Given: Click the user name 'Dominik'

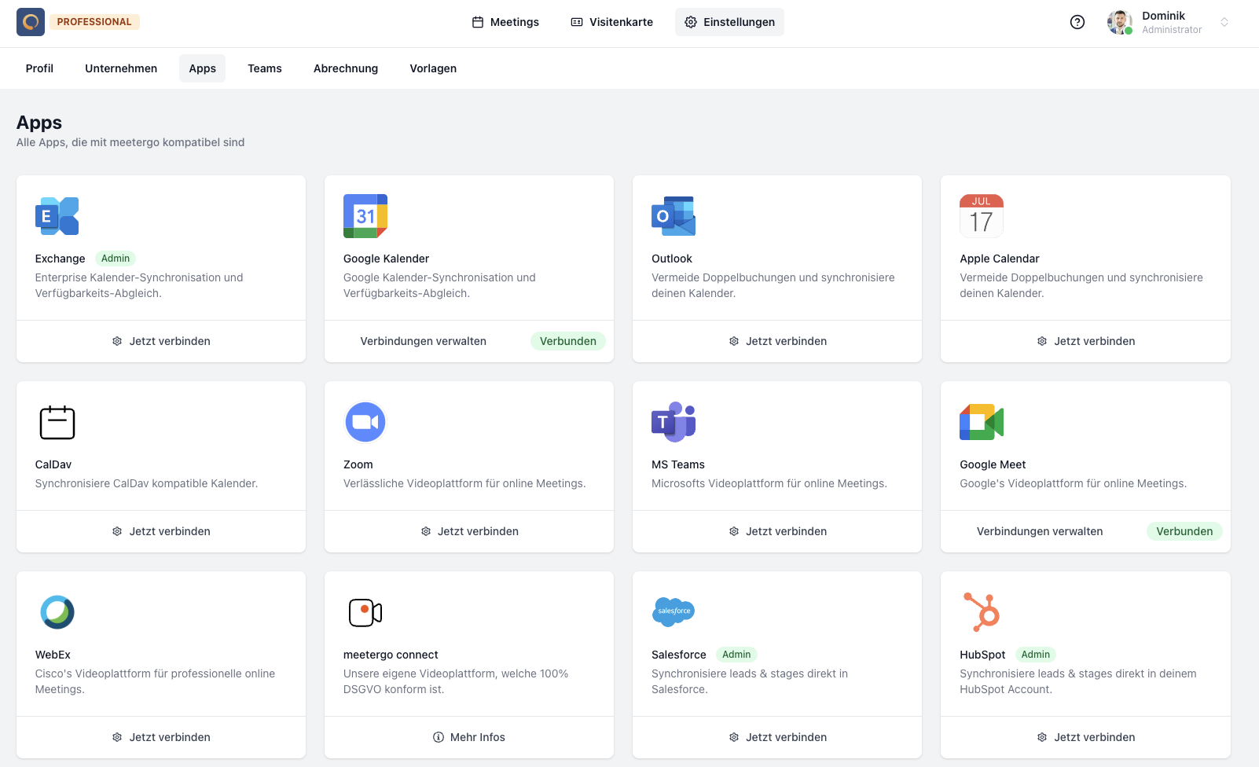Looking at the screenshot, I should click(x=1163, y=16).
